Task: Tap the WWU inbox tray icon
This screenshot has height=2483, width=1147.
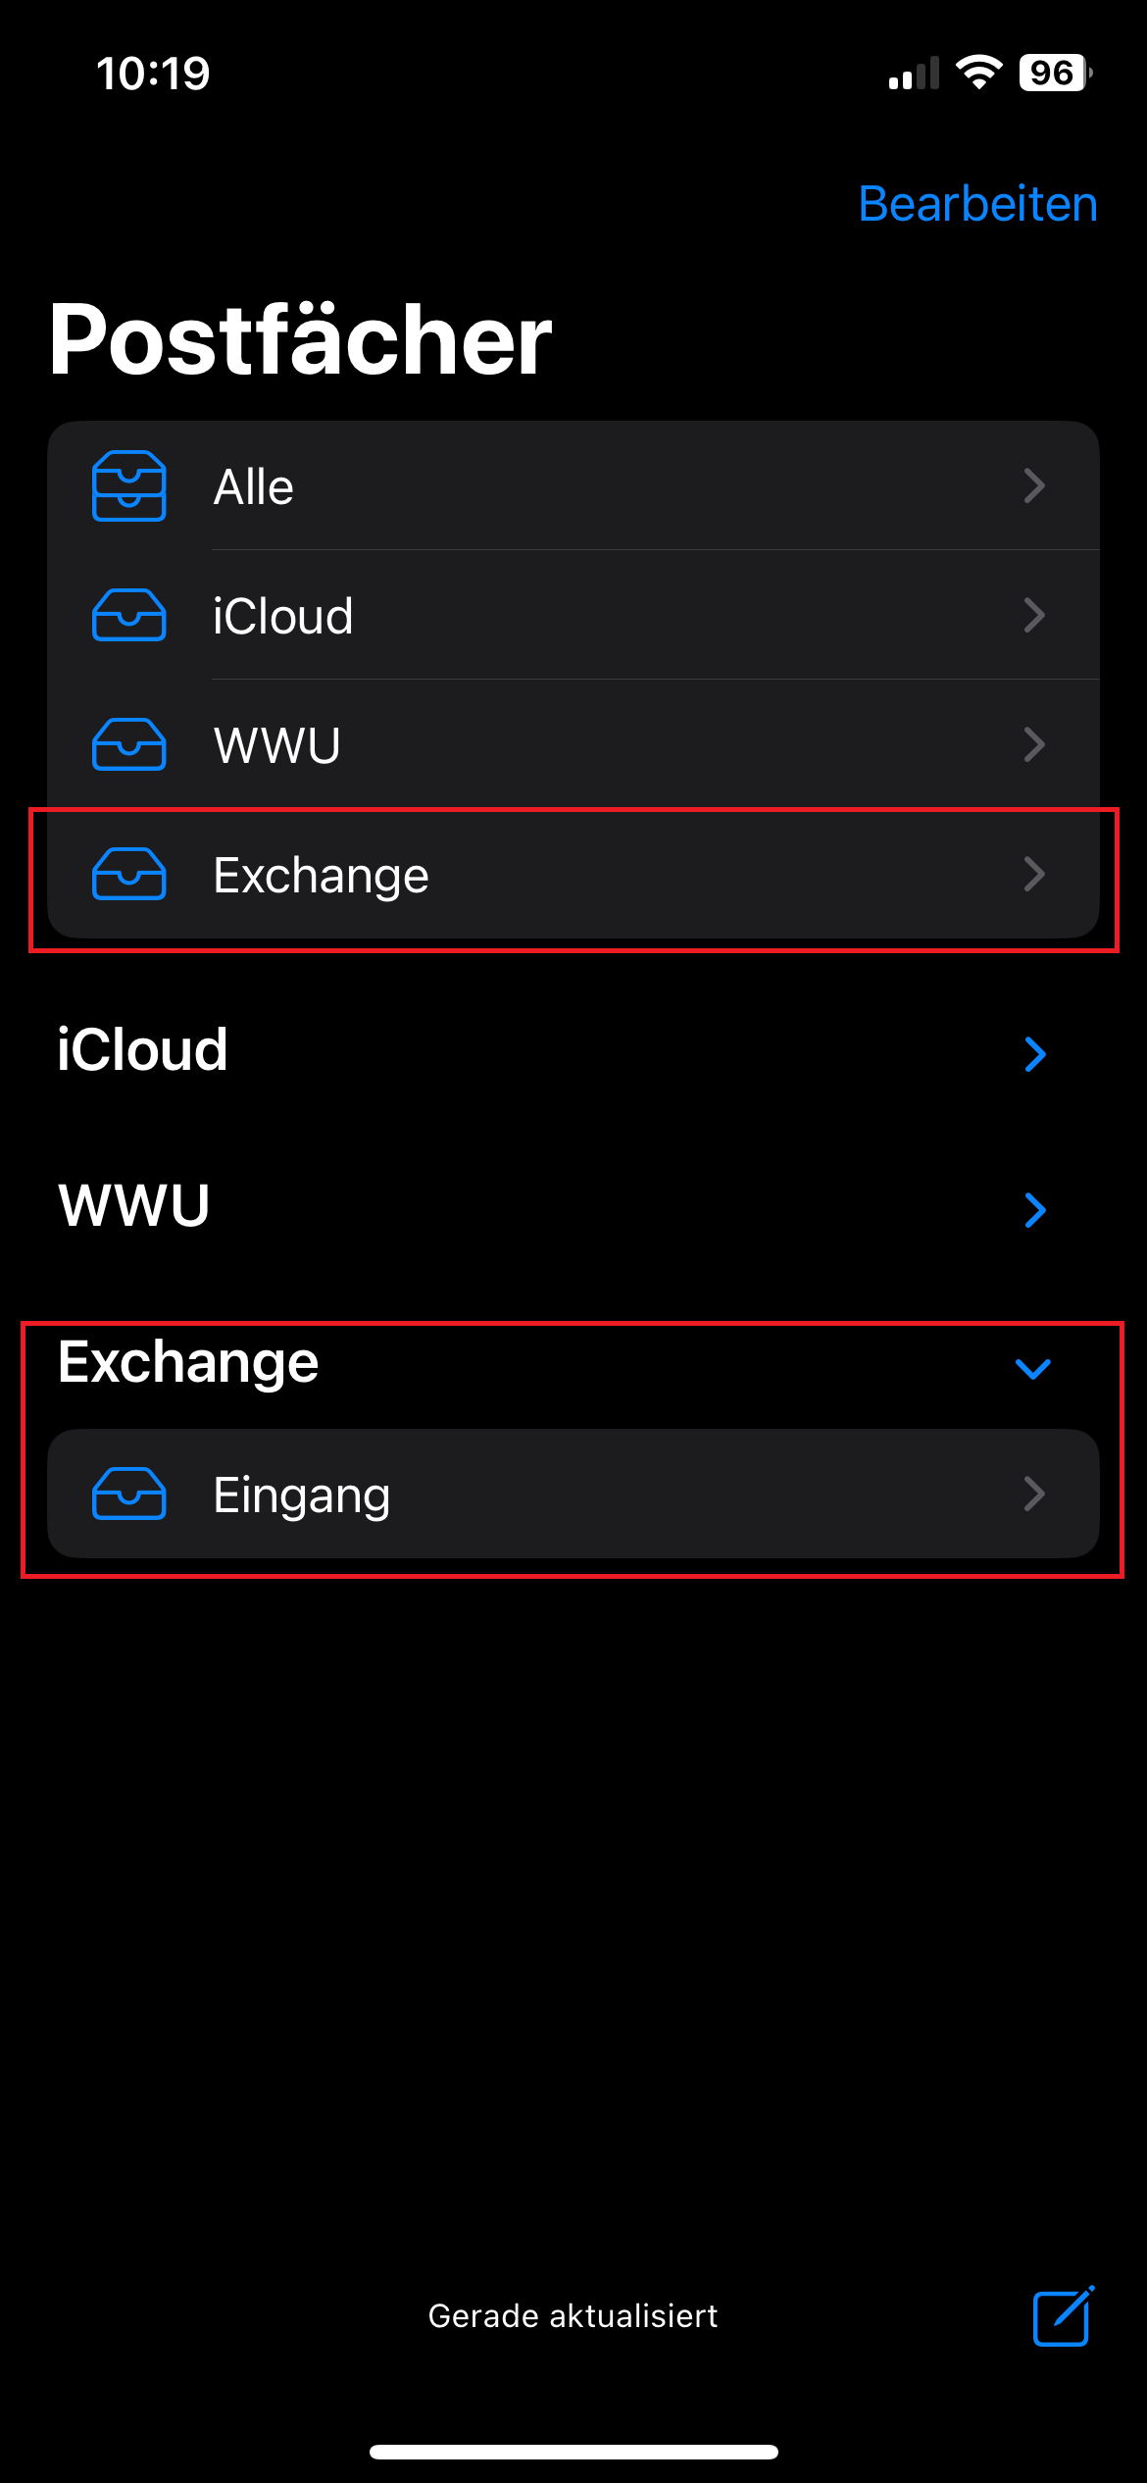Action: coord(128,745)
